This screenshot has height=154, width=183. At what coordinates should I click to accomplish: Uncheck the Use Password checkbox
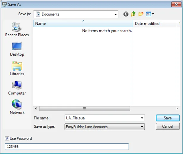(7, 138)
